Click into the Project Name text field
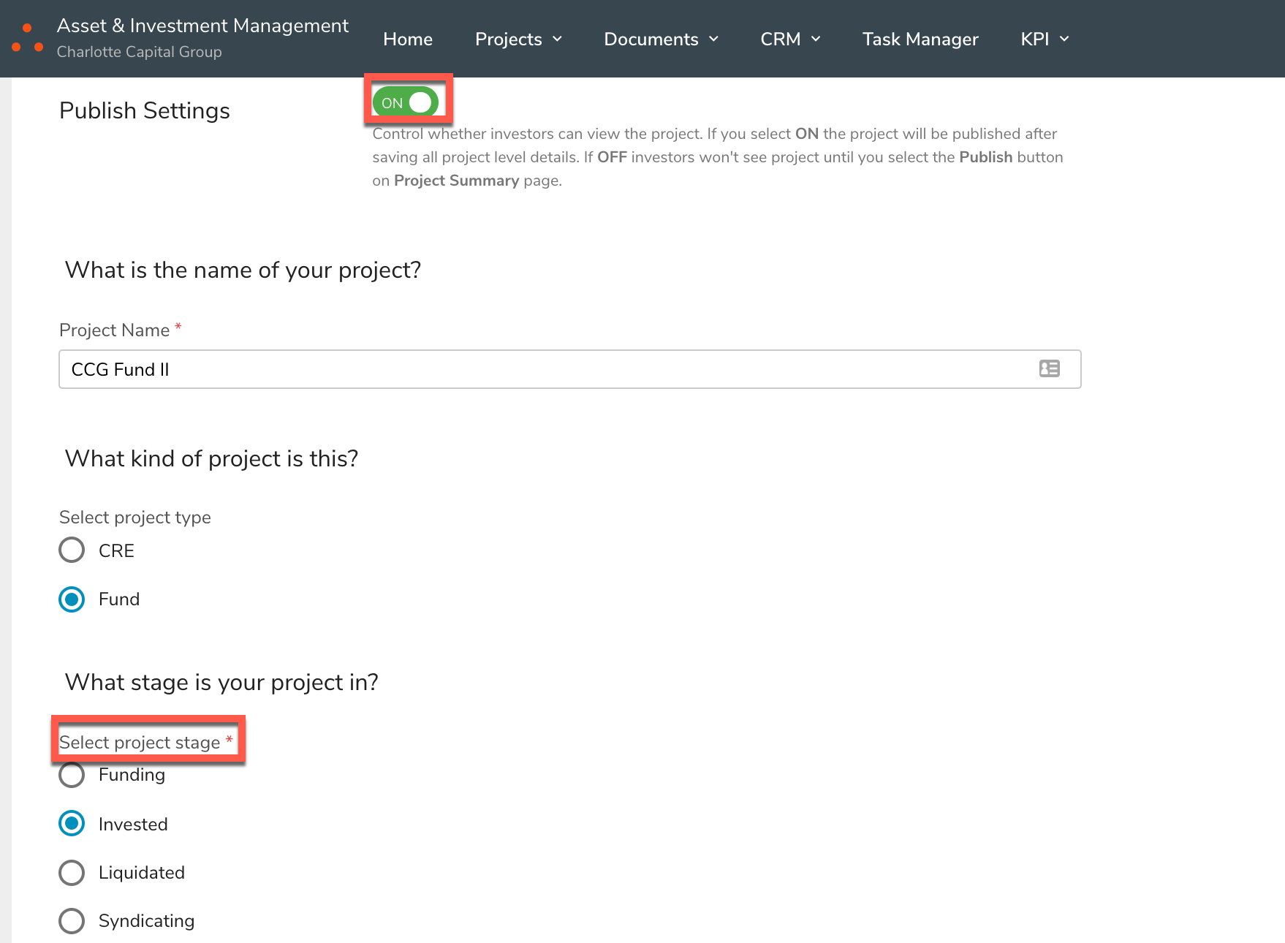This screenshot has height=943, width=1285. 541,369
